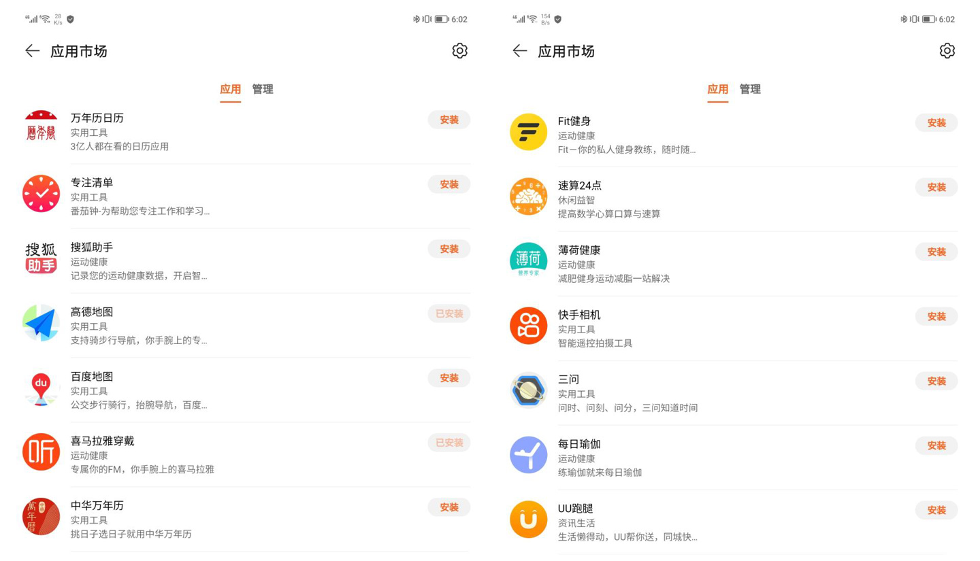
Task: Install 薄荷健康 via its 安装 button
Action: [936, 252]
